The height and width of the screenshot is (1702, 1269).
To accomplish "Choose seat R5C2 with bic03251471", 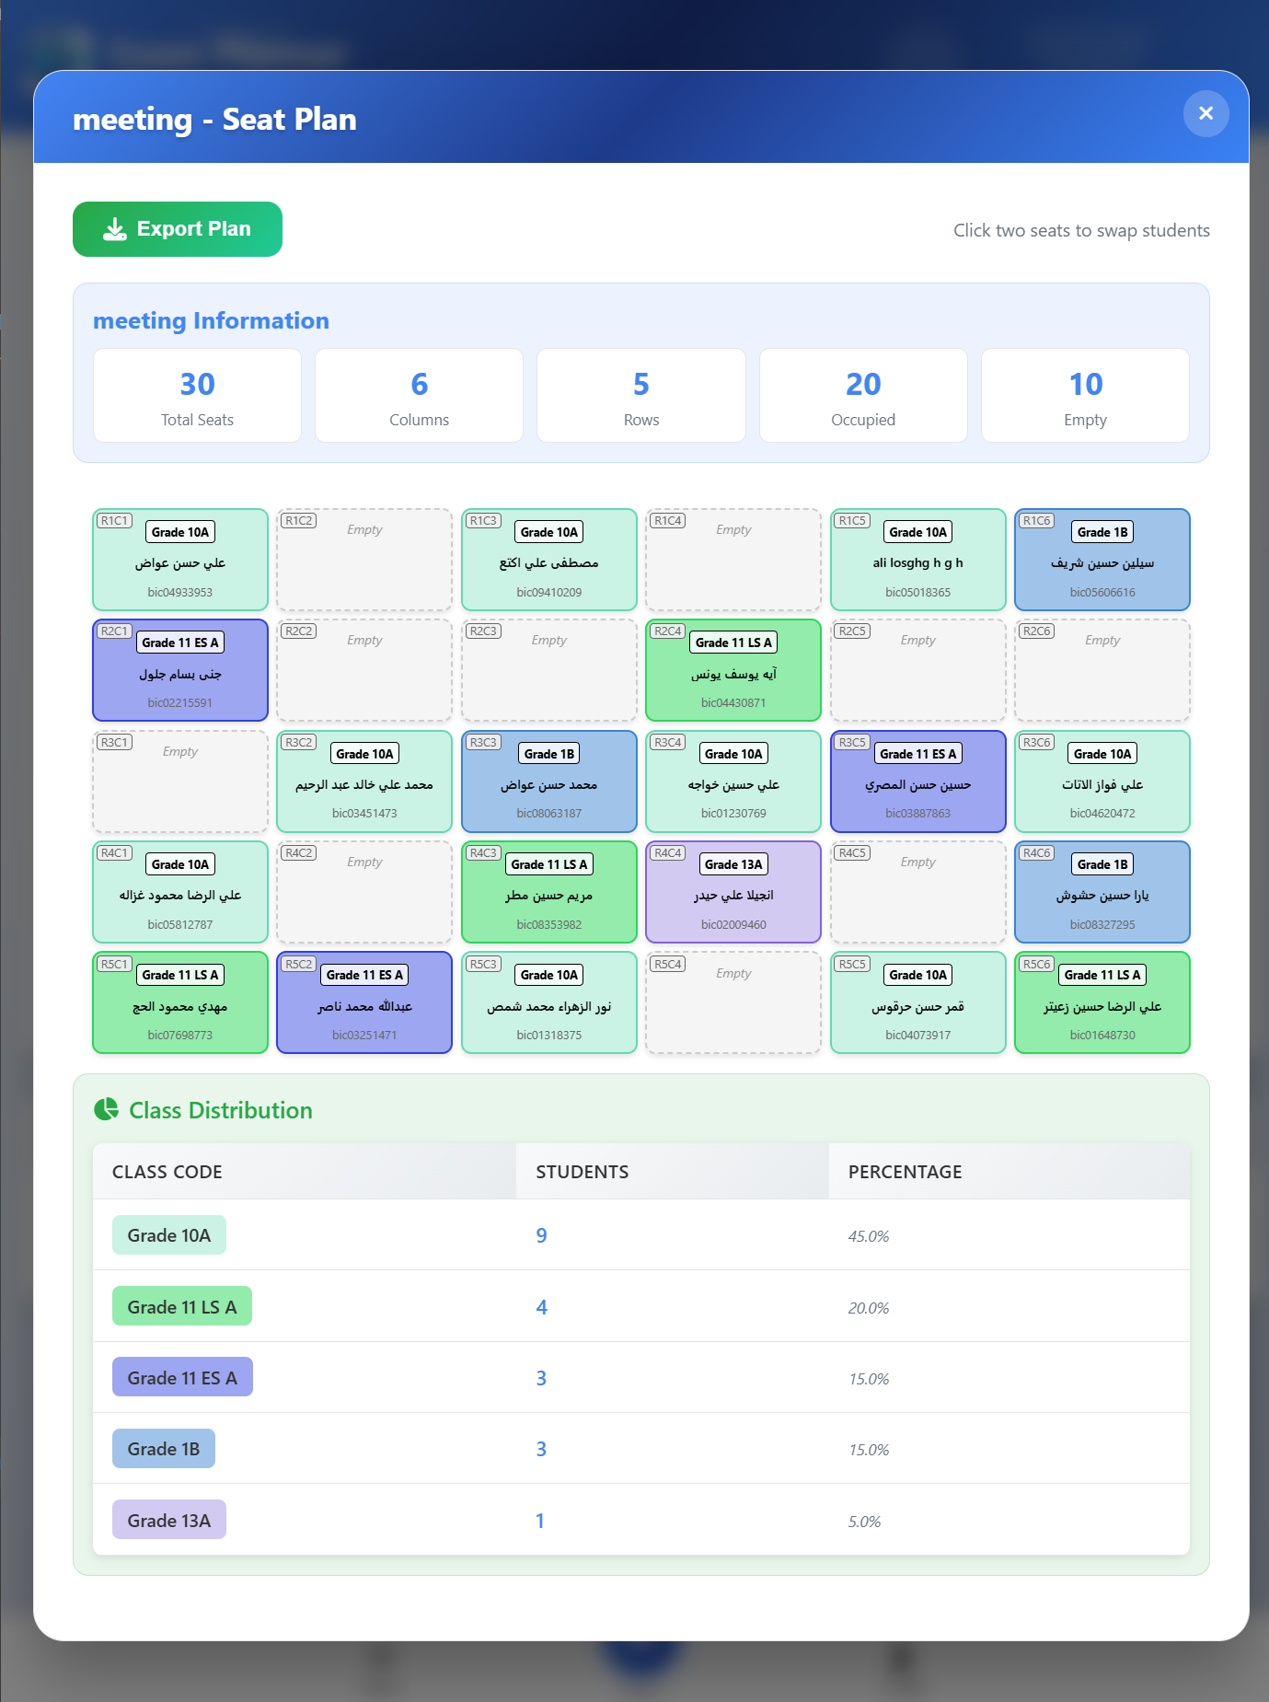I will 364,1002.
